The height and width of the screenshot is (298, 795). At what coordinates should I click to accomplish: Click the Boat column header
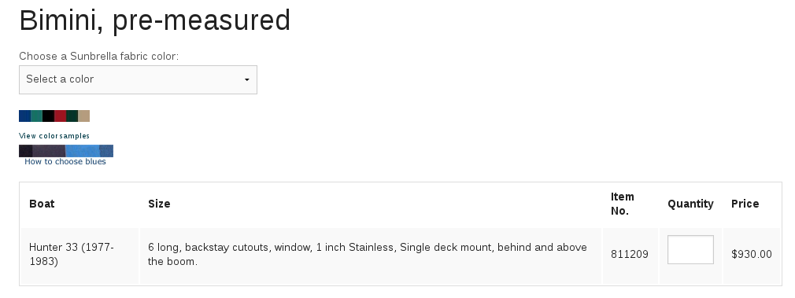[42, 204]
